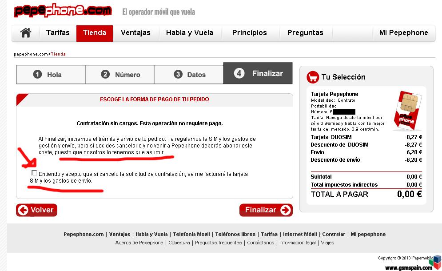Click the Modalidad: Contrato line
The image size is (442, 271).
coord(333,100)
